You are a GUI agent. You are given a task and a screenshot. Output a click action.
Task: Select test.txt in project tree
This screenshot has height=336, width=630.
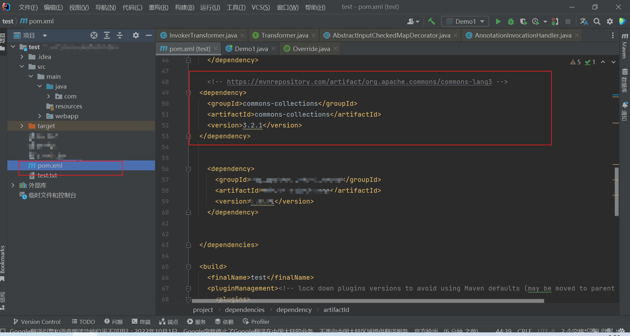click(x=47, y=175)
